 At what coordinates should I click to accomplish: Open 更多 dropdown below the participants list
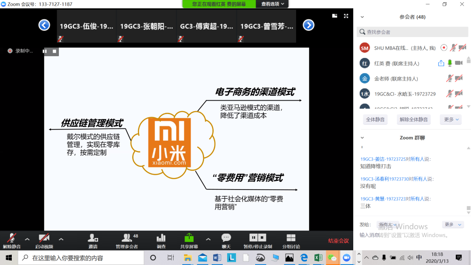click(x=451, y=119)
